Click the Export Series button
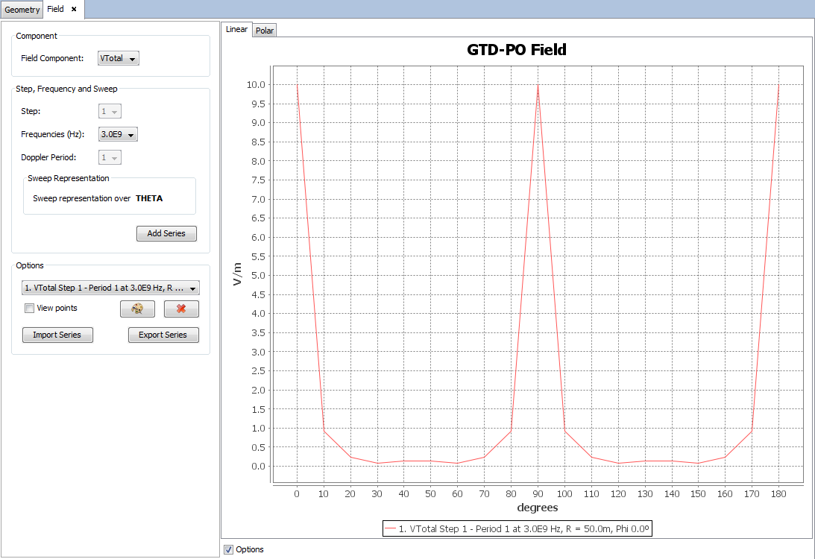Image resolution: width=815 pixels, height=559 pixels. pyautogui.click(x=163, y=335)
